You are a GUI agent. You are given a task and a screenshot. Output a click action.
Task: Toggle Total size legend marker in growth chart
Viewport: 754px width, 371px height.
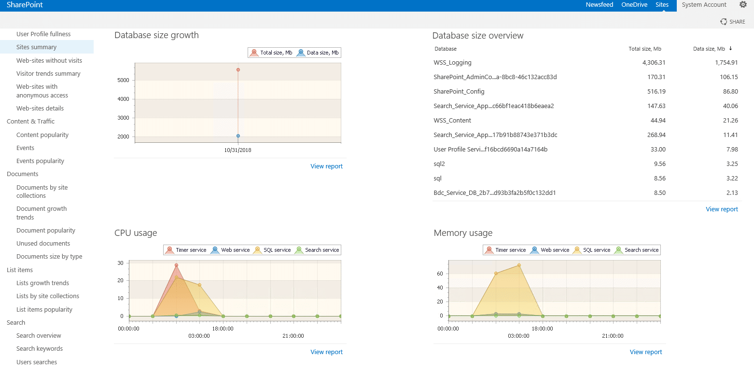point(254,53)
